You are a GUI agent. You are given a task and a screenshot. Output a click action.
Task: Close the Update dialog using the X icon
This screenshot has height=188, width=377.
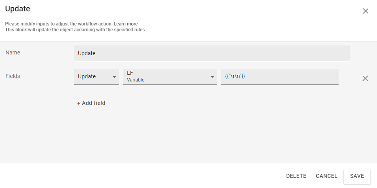click(x=365, y=11)
